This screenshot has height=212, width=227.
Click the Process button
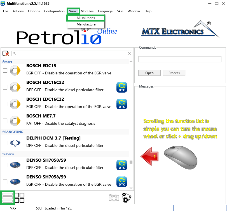tap(174, 73)
